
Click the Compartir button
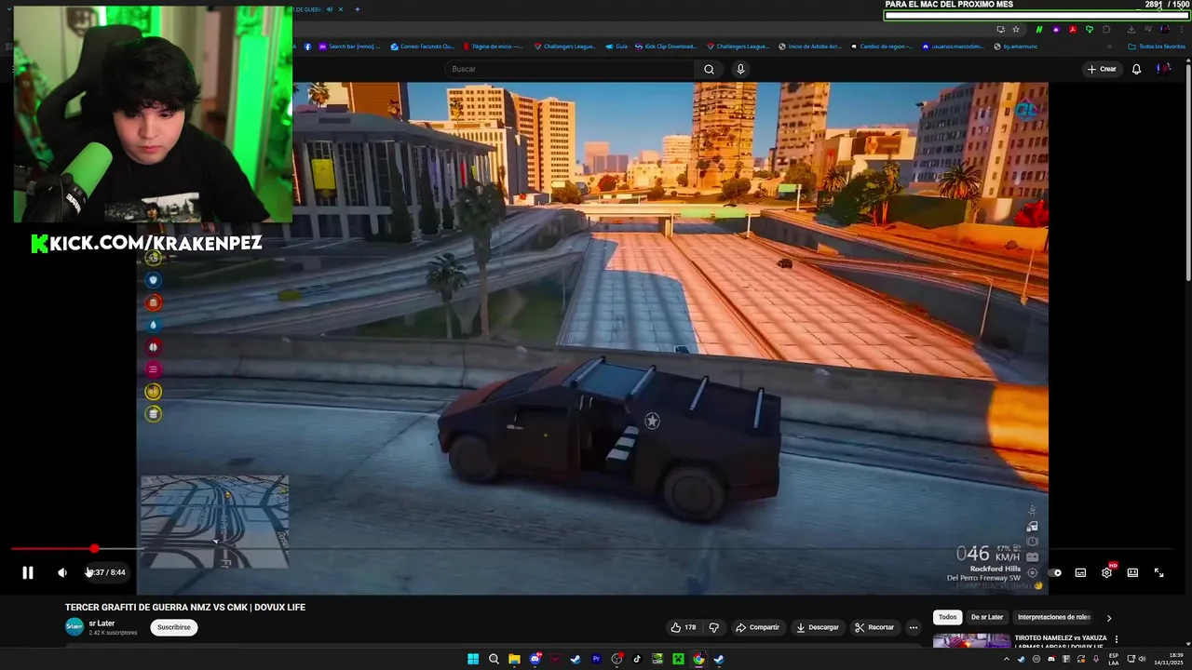tap(758, 627)
